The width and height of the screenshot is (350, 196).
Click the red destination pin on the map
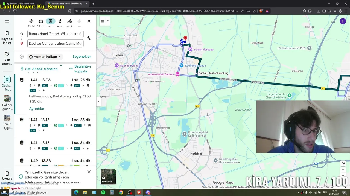(185, 38)
